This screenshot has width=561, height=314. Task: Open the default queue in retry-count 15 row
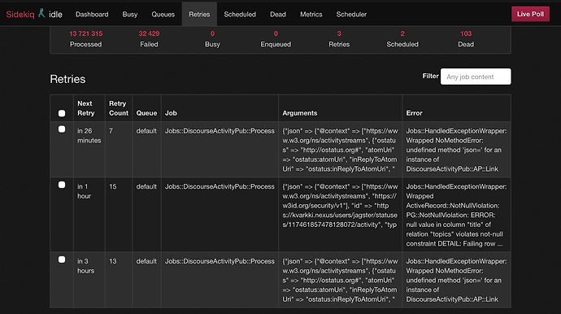[146, 186]
